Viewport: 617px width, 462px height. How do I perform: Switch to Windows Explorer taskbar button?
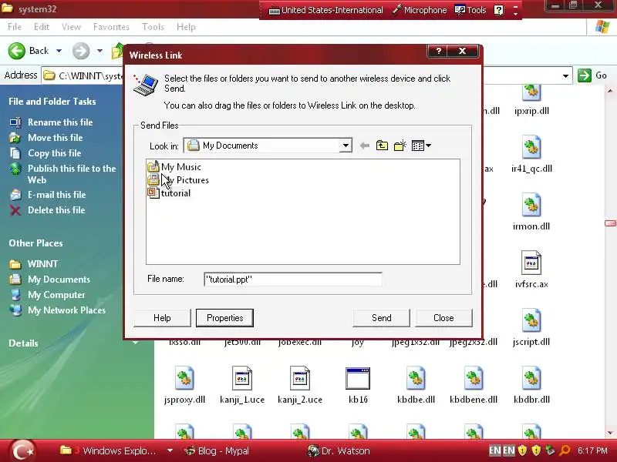(115, 450)
